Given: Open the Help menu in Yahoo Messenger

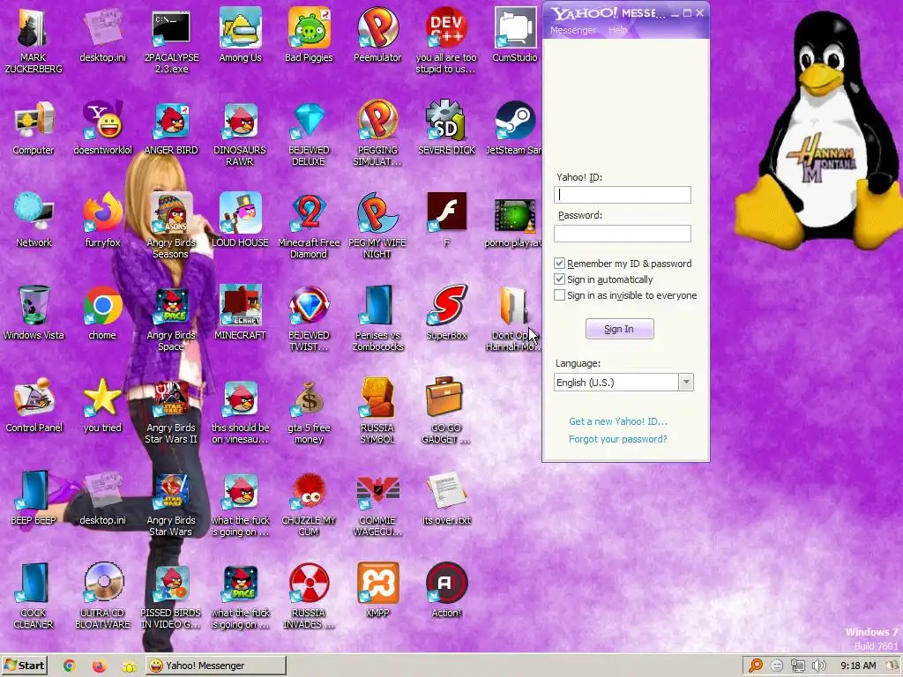Looking at the screenshot, I should [617, 30].
